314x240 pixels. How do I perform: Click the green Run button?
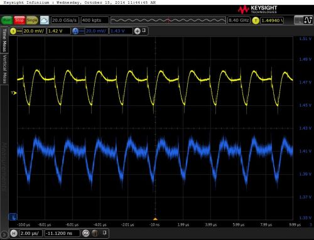[7, 20]
